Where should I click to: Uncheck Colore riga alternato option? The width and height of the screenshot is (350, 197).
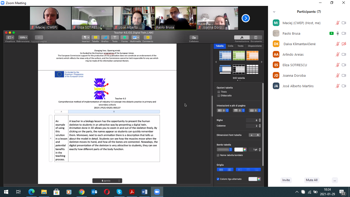(218, 179)
